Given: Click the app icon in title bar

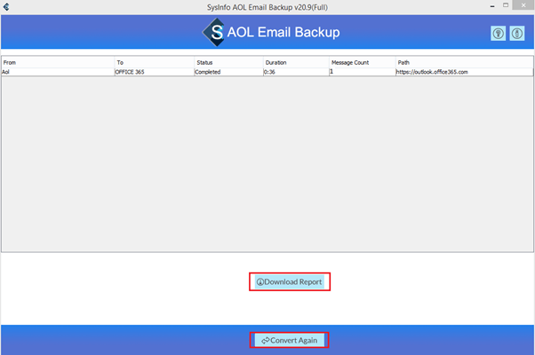Looking at the screenshot, I should tap(6, 7).
